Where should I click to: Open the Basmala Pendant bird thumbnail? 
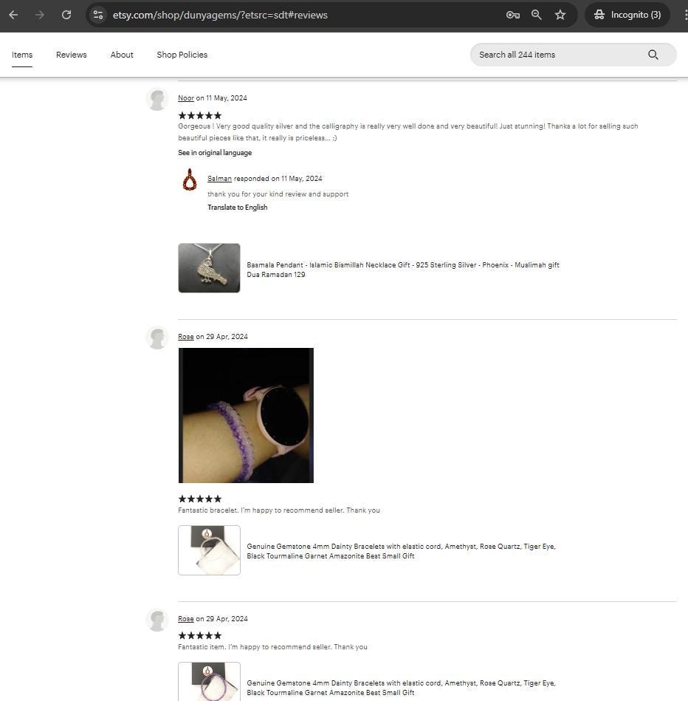(209, 268)
